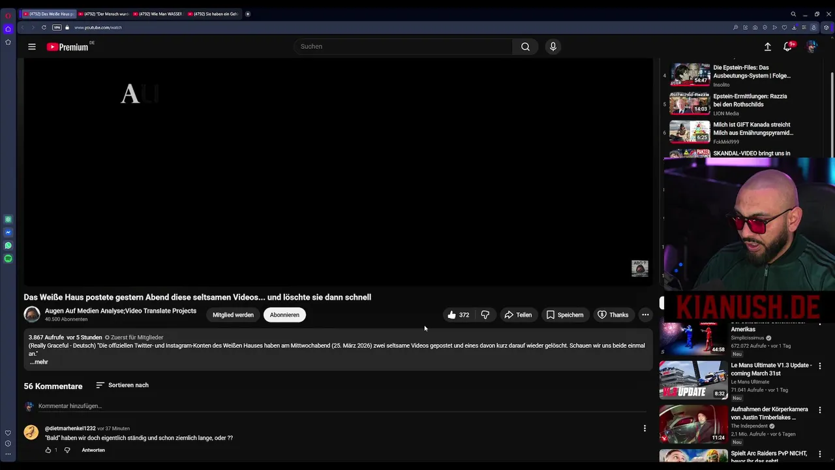835x470 pixels.
Task: Open WhatsApp in Opera sidebar
Action: 8,245
